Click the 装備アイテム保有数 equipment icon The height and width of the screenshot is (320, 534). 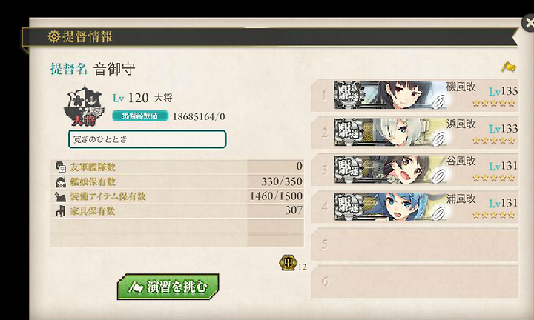click(61, 196)
